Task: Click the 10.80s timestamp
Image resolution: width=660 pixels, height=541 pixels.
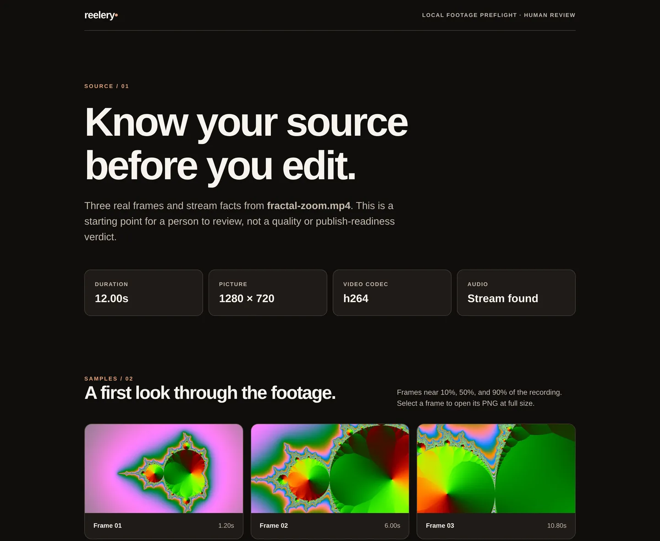Action: [x=557, y=525]
